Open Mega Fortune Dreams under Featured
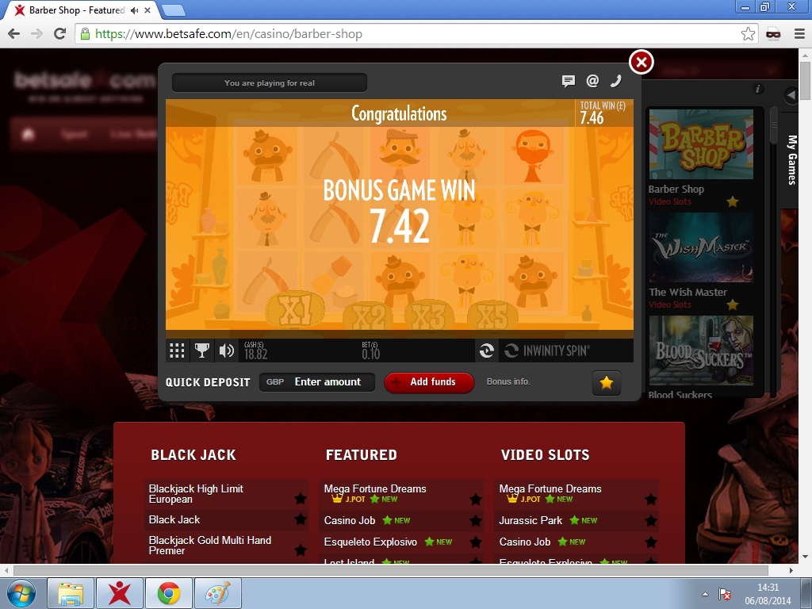This screenshot has height=609, width=812. point(375,488)
